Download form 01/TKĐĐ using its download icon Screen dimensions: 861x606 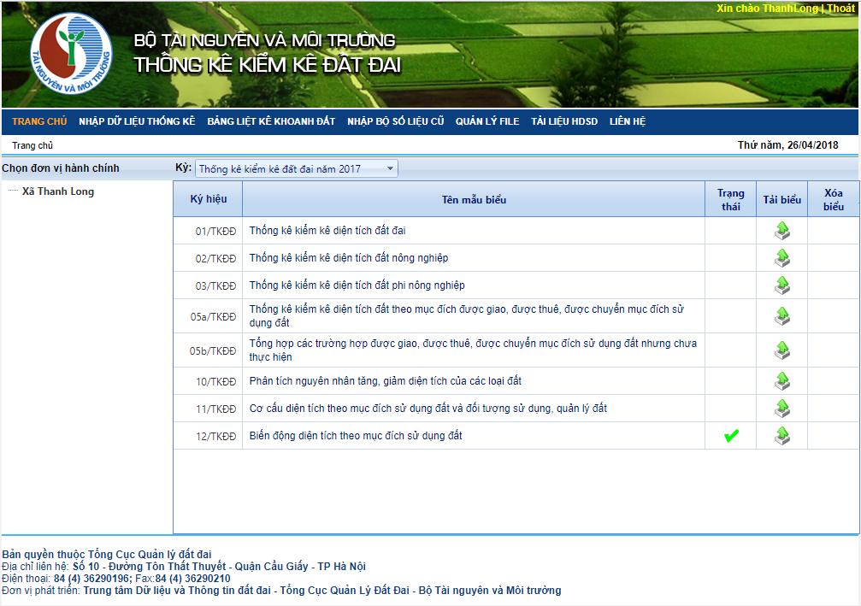(x=781, y=230)
